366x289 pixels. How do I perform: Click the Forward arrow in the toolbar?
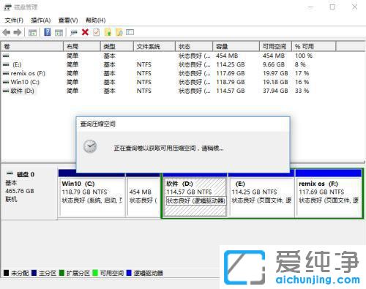point(18,32)
